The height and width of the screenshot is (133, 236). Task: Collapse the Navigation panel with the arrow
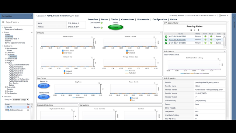click(31, 16)
